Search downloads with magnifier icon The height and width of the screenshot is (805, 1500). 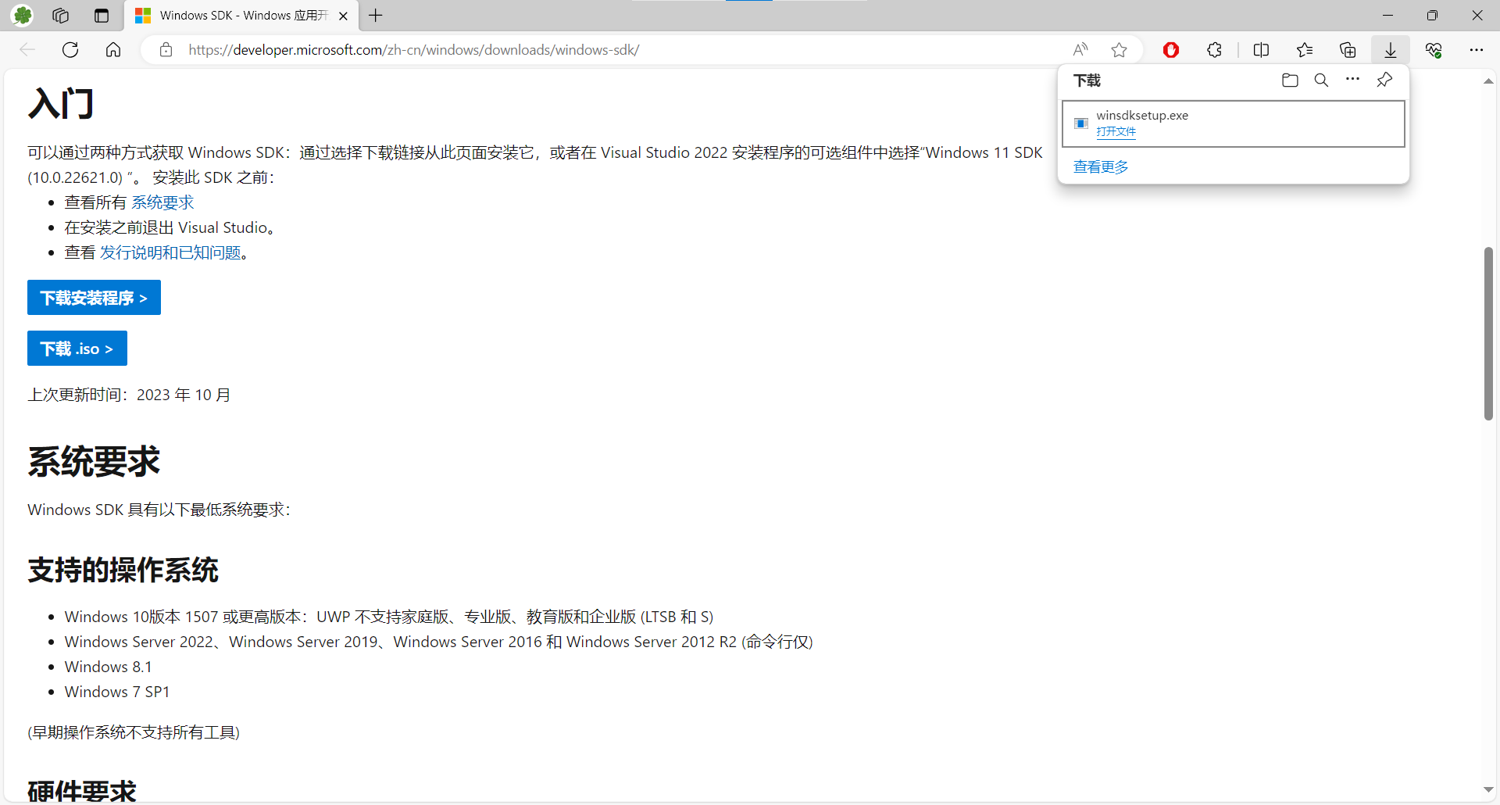(x=1321, y=80)
